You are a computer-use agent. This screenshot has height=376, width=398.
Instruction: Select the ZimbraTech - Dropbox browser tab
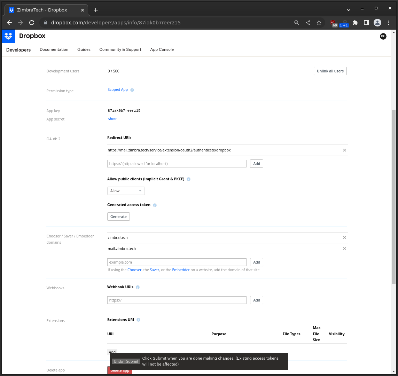coord(46,10)
